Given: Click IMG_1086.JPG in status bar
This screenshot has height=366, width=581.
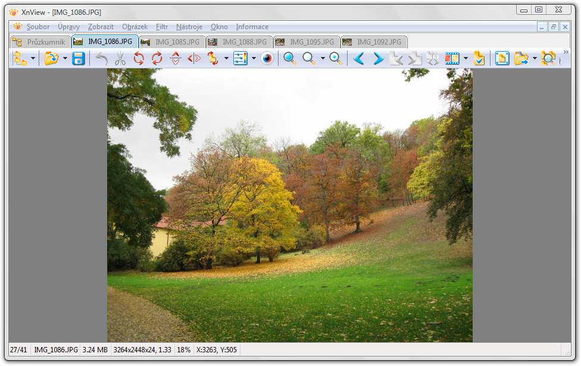Looking at the screenshot, I should [x=56, y=350].
